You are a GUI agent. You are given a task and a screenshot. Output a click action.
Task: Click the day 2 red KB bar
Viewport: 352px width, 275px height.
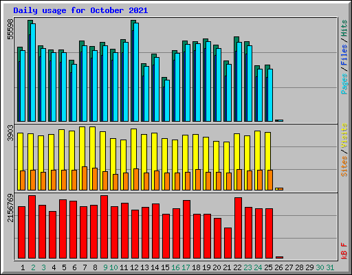click(32, 227)
